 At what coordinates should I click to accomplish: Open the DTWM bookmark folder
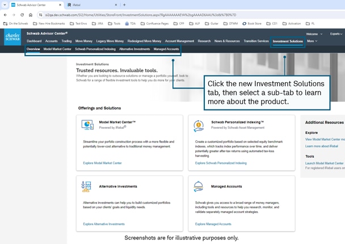click(230, 23)
